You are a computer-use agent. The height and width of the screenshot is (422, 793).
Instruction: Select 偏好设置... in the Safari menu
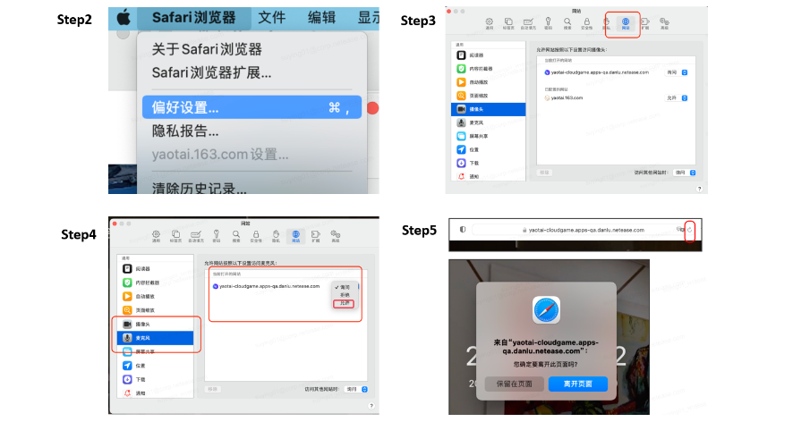point(252,107)
